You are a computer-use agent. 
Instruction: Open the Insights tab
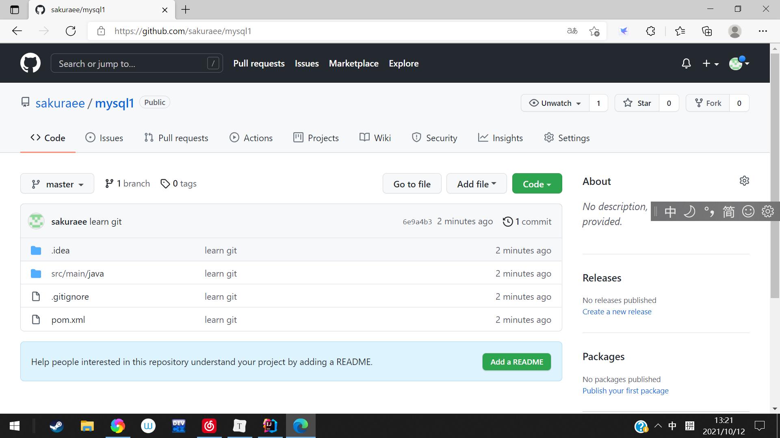[x=500, y=138]
